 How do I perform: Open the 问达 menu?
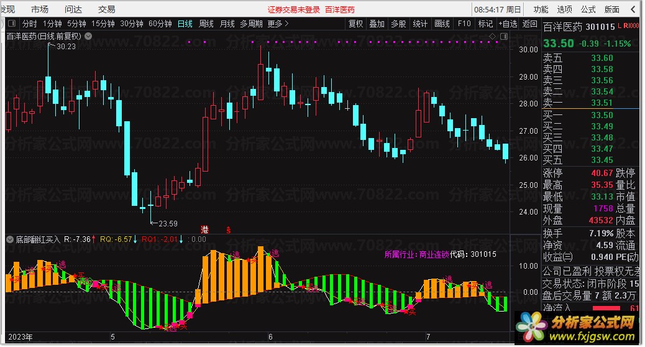pos(73,9)
